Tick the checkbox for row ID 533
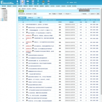This screenshot has width=102, height=102. (x=19, y=32)
